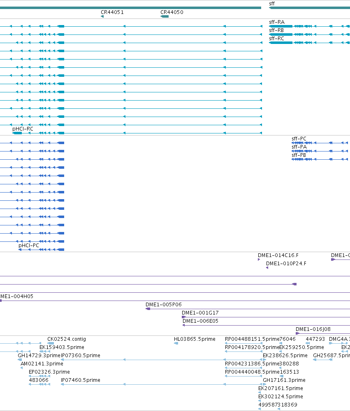Select the sff gene label

point(272,4)
